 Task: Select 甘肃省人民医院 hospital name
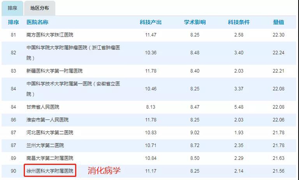coord(43,107)
